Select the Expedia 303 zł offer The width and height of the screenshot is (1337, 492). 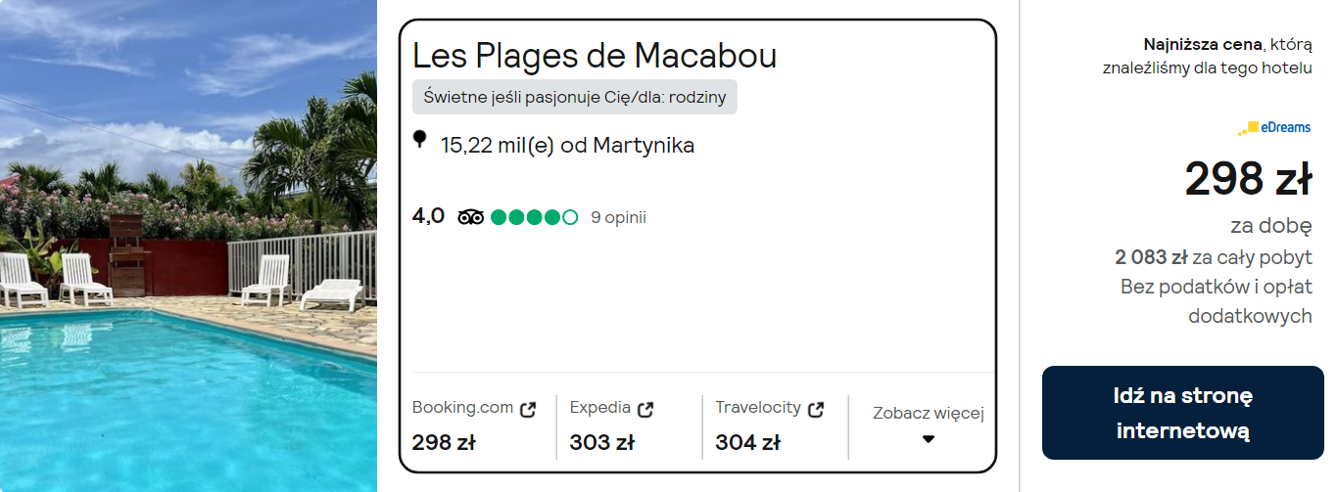(601, 442)
